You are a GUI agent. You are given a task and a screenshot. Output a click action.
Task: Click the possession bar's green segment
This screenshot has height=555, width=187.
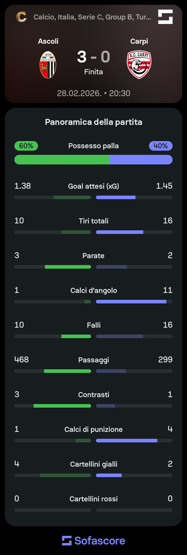pyautogui.click(x=62, y=160)
